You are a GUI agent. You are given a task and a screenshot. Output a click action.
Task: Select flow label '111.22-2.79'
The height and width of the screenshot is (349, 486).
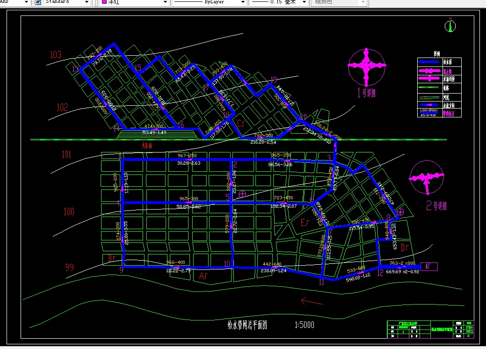[x=178, y=270]
